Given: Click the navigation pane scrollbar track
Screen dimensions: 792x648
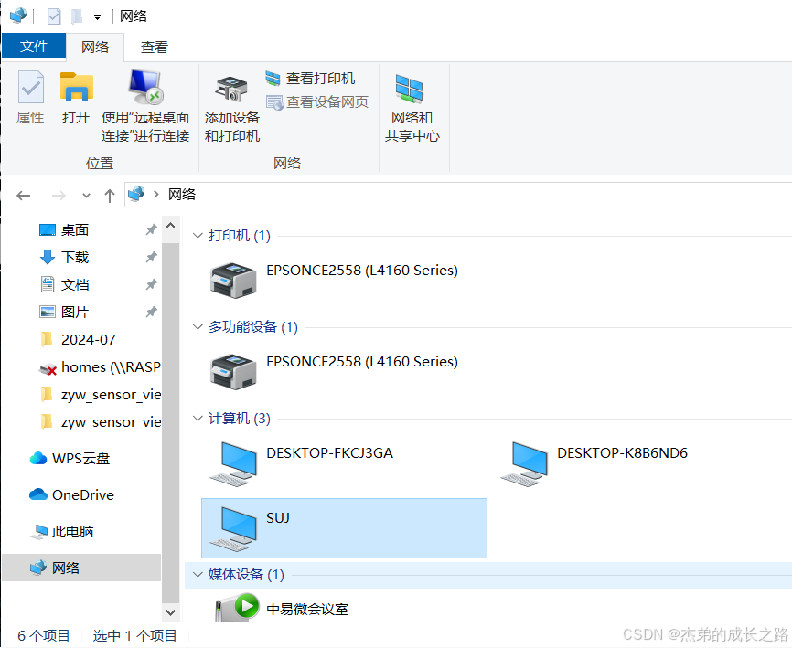Looking at the screenshot, I should point(171,423).
